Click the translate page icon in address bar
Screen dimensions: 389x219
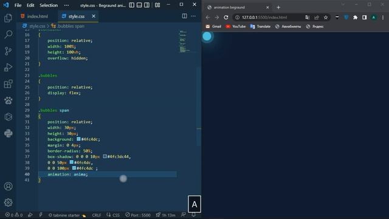click(x=308, y=18)
